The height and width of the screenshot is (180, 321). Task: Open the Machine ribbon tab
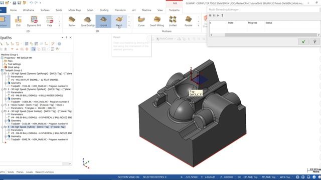146,10
